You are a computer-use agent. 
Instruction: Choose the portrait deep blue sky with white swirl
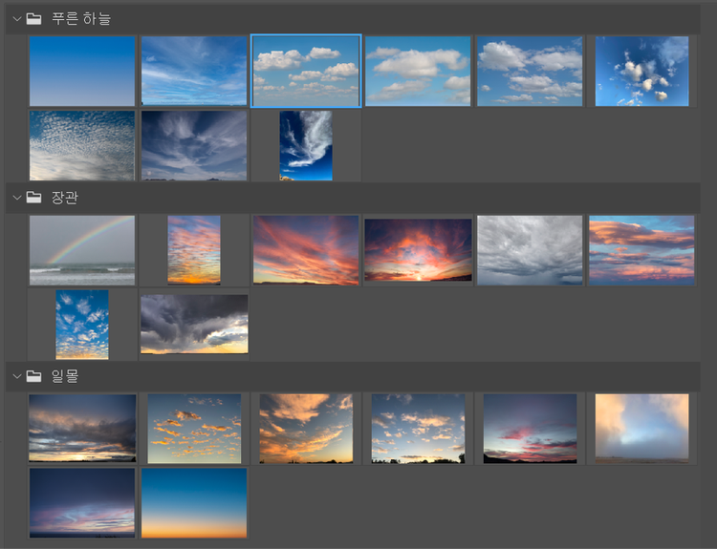click(306, 145)
